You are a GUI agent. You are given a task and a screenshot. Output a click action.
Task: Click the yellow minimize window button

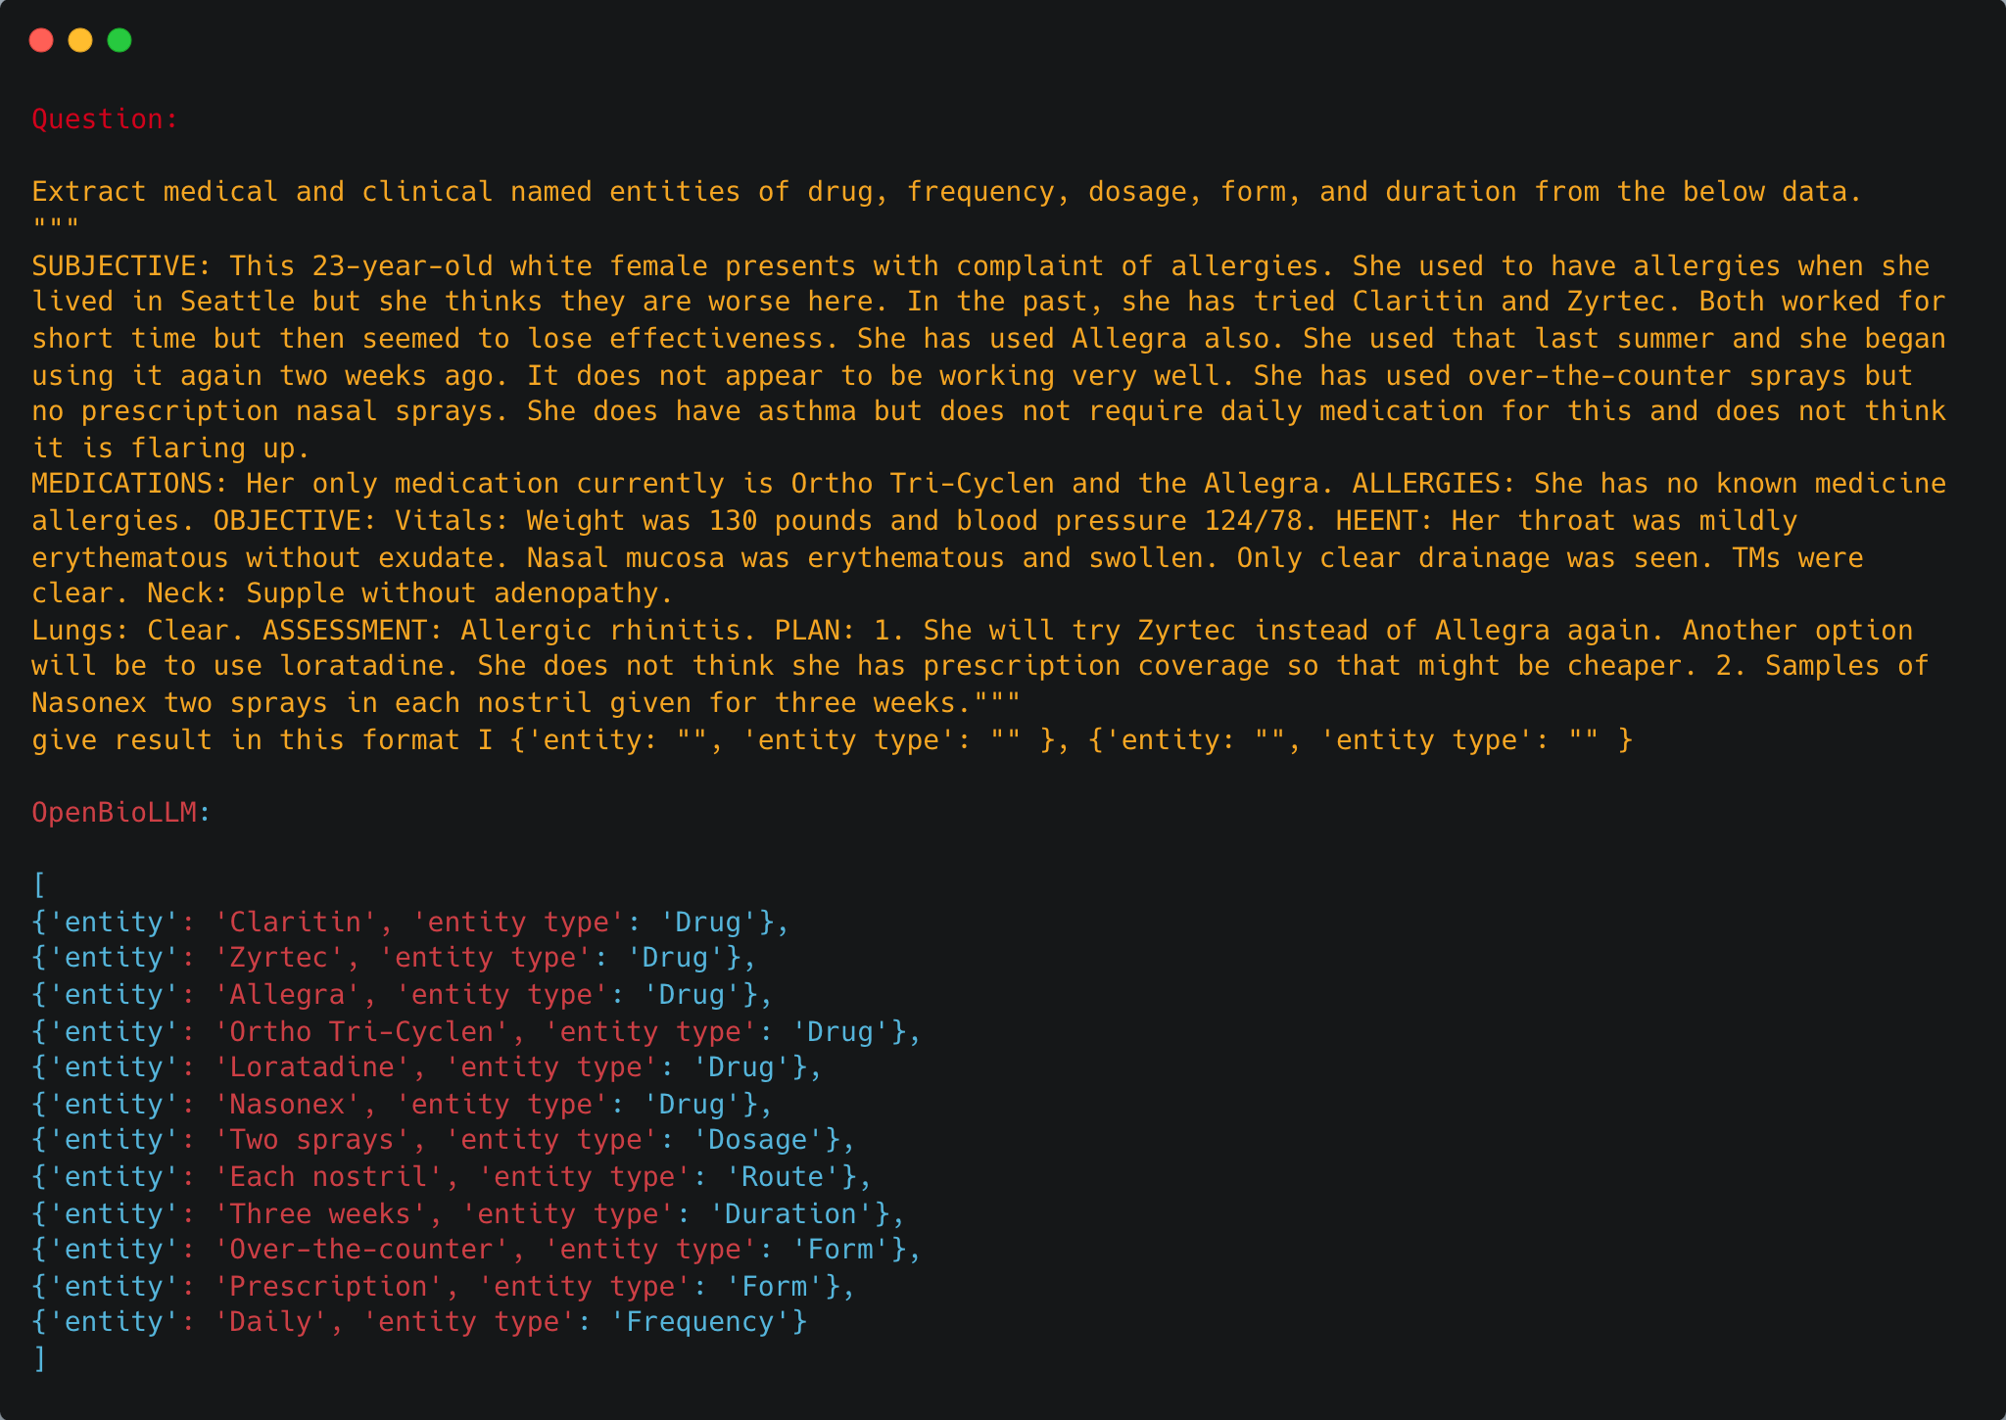coord(80,40)
